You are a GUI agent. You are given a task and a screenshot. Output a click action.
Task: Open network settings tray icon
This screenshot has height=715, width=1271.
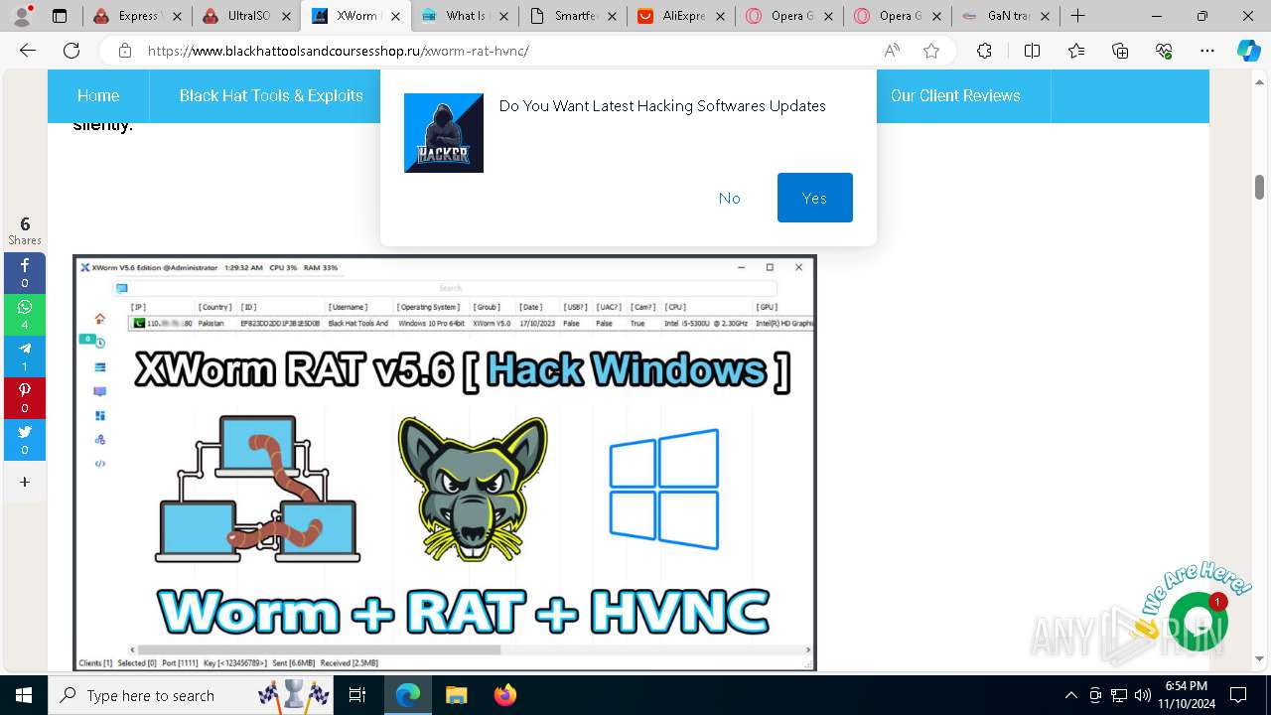pyautogui.click(x=1119, y=695)
